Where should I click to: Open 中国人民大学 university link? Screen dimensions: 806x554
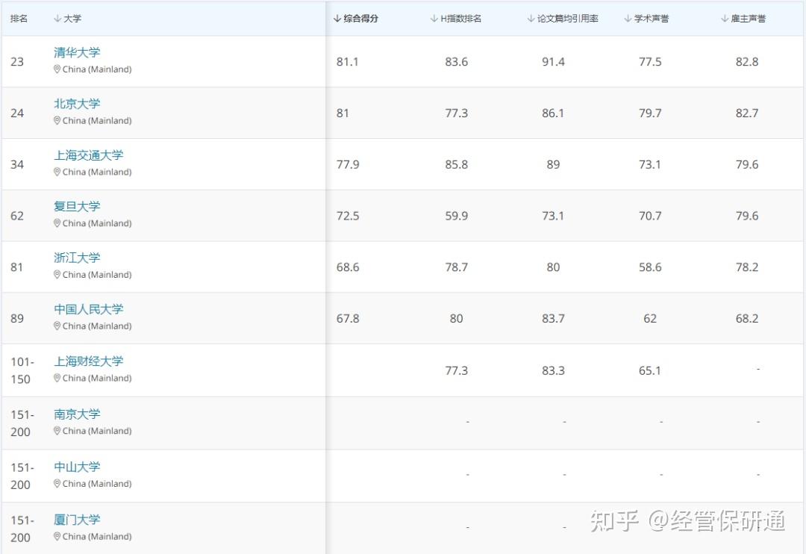[x=88, y=310]
